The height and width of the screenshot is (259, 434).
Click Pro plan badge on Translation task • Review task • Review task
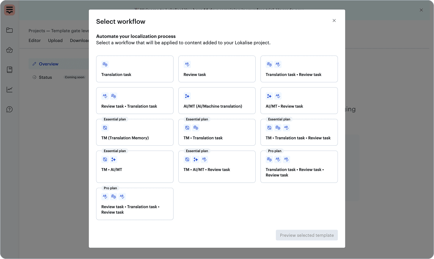point(275,151)
